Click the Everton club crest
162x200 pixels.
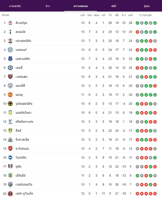pos(10,59)
